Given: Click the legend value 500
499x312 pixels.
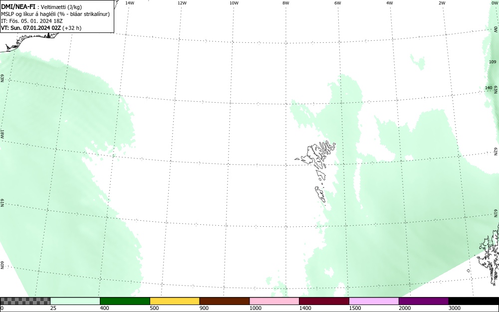Looking at the screenshot, I should pyautogui.click(x=154, y=308).
